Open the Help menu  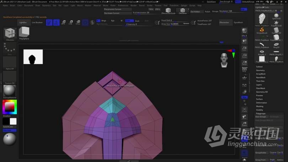point(199,5)
